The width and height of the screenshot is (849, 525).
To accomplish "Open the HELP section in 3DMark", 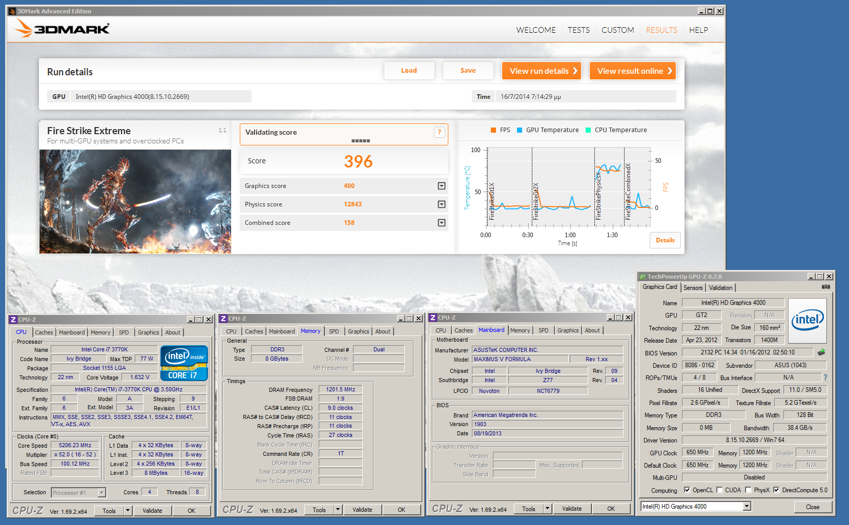I will pos(698,30).
